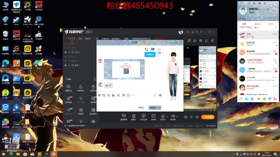The height and width of the screenshot is (157, 280).
Task: Expand chat input area with diagonal arrows icon
Action: pyautogui.click(x=155, y=95)
